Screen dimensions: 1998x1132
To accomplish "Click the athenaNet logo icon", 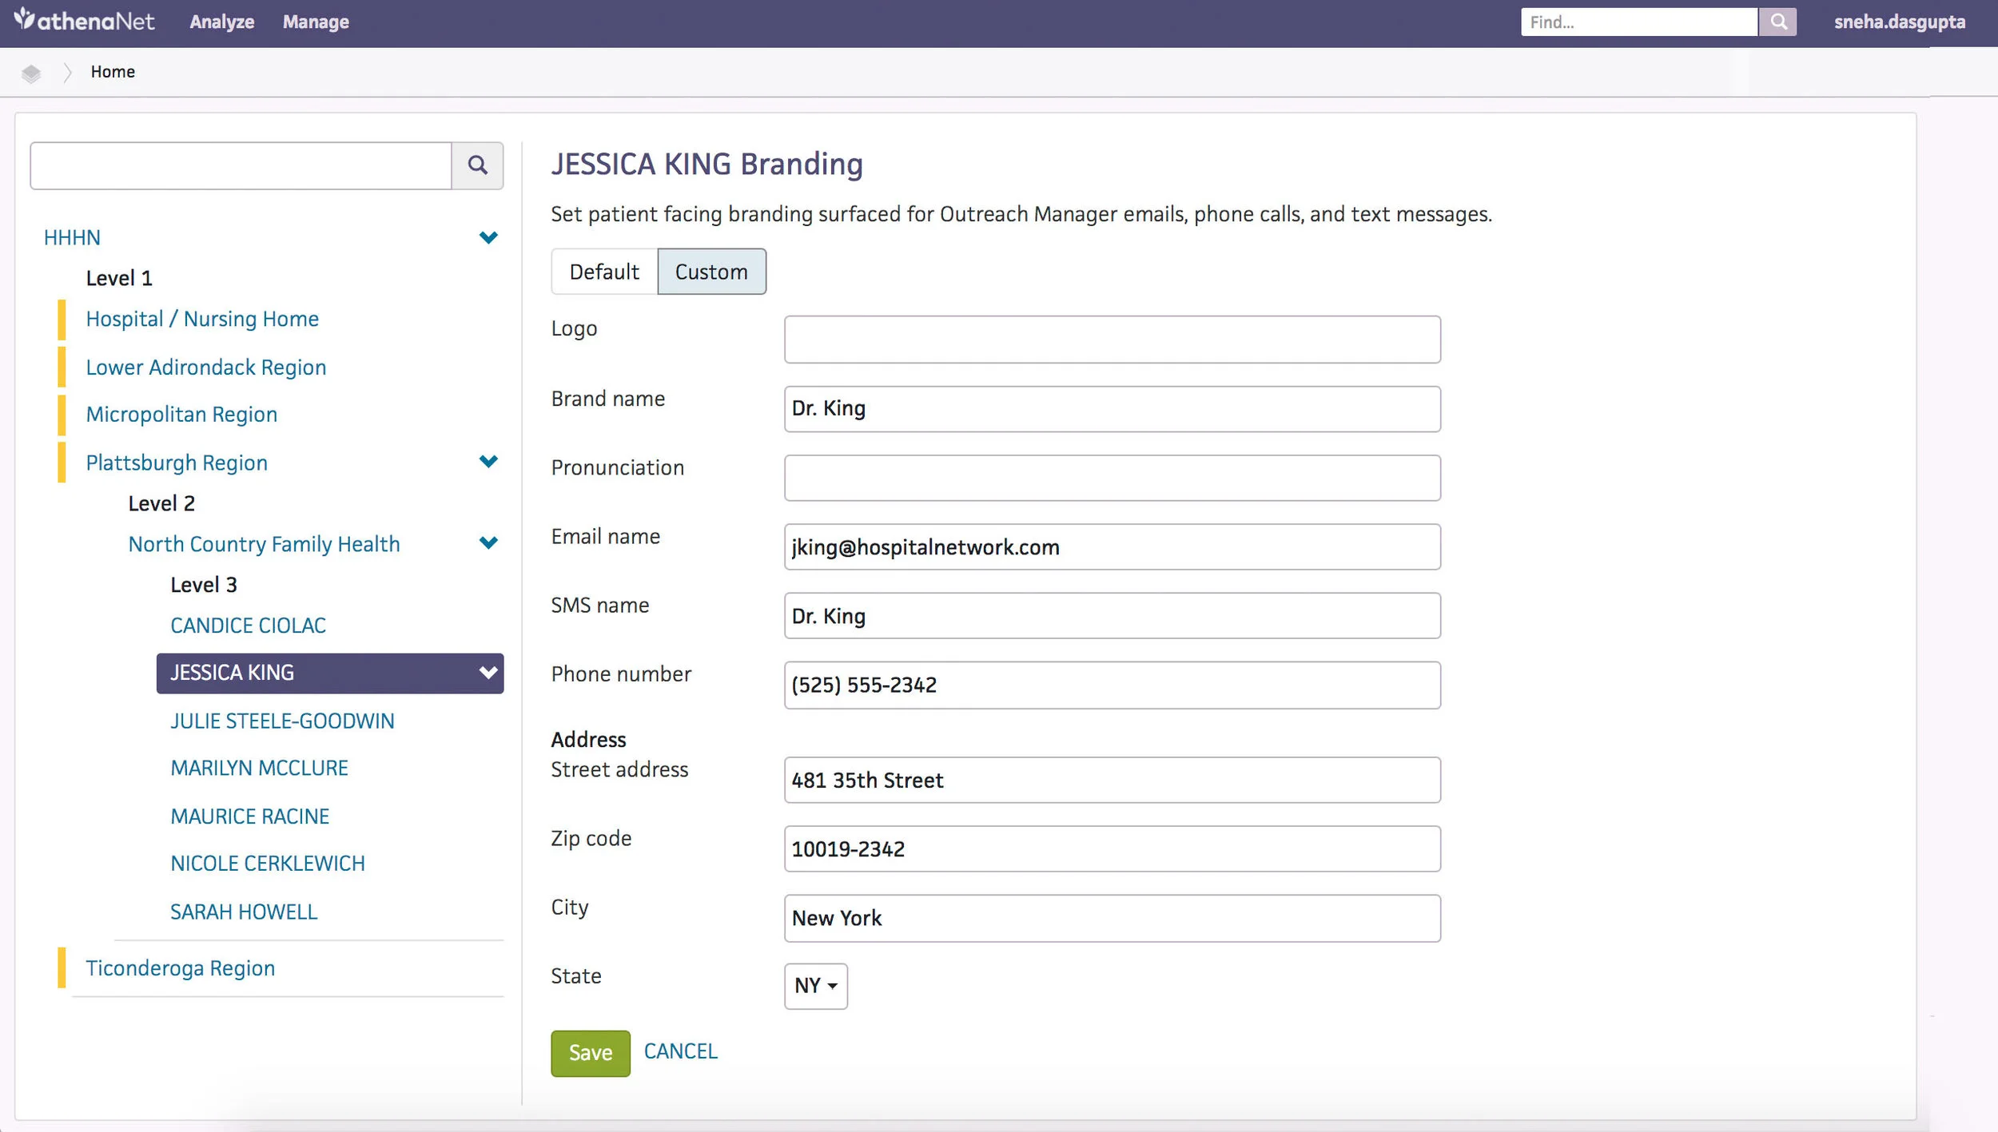I will [x=25, y=19].
